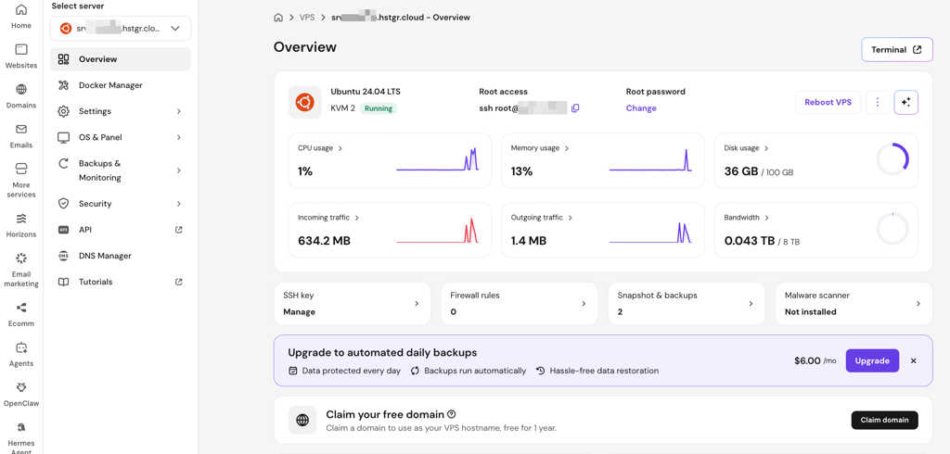This screenshot has width=950, height=454.
Task: Open the OpenClaw icon
Action: coord(21,387)
